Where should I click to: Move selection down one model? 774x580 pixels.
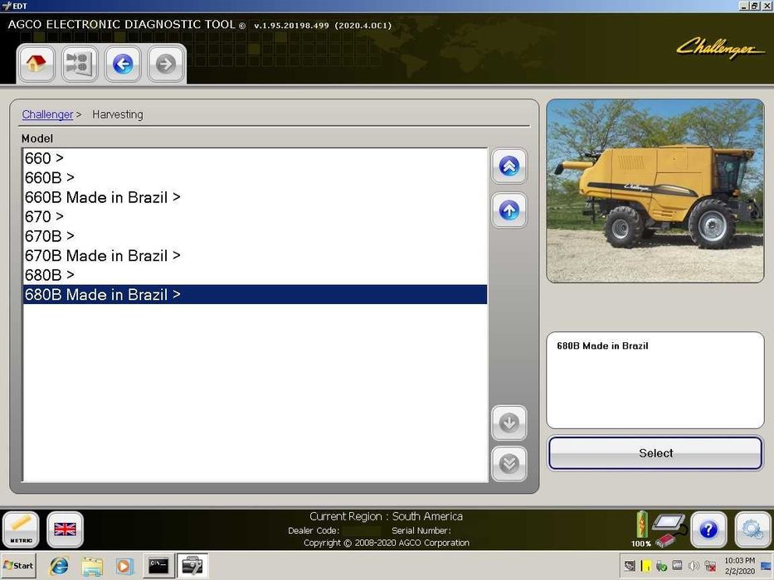[509, 423]
